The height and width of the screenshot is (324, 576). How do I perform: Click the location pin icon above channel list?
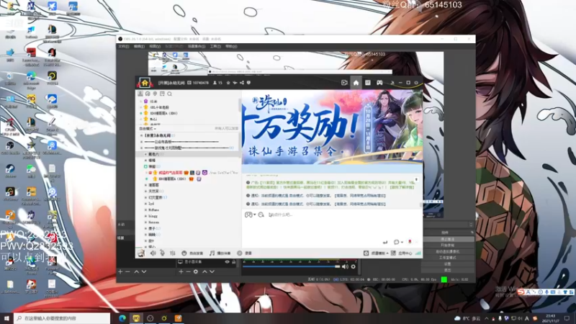click(x=155, y=94)
